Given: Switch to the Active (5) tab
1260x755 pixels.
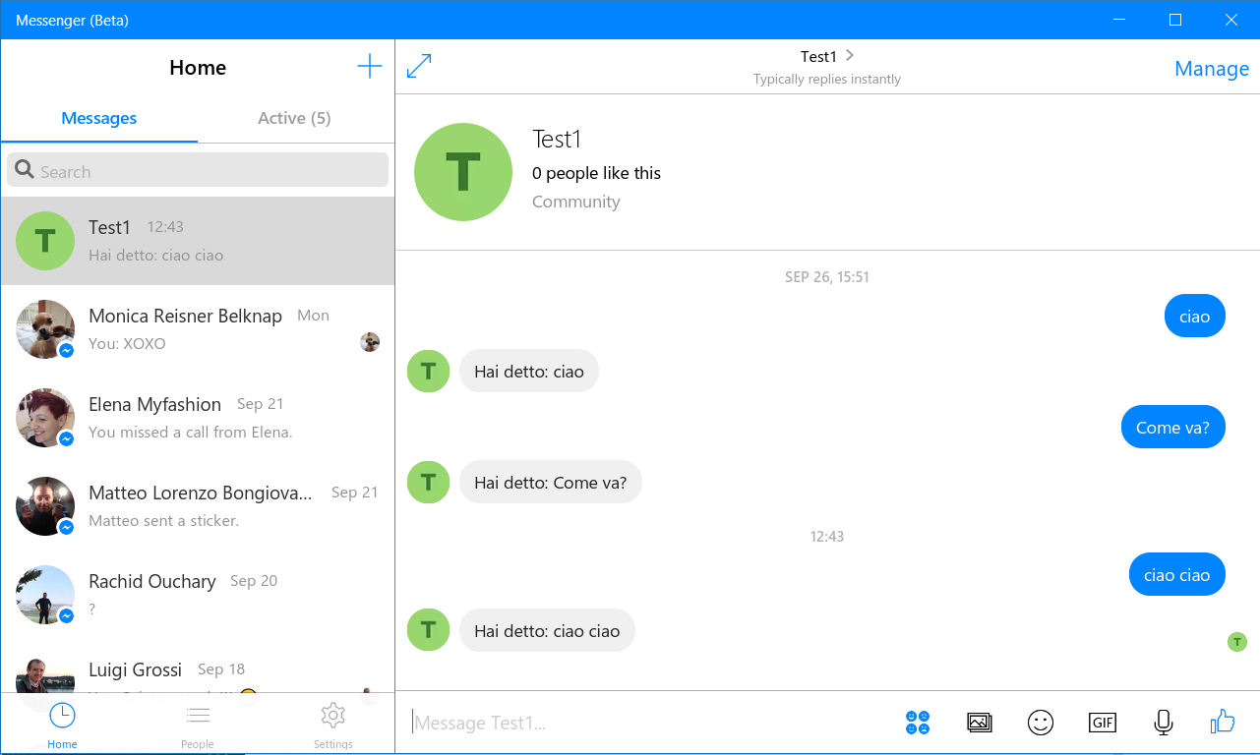Looking at the screenshot, I should tap(294, 118).
